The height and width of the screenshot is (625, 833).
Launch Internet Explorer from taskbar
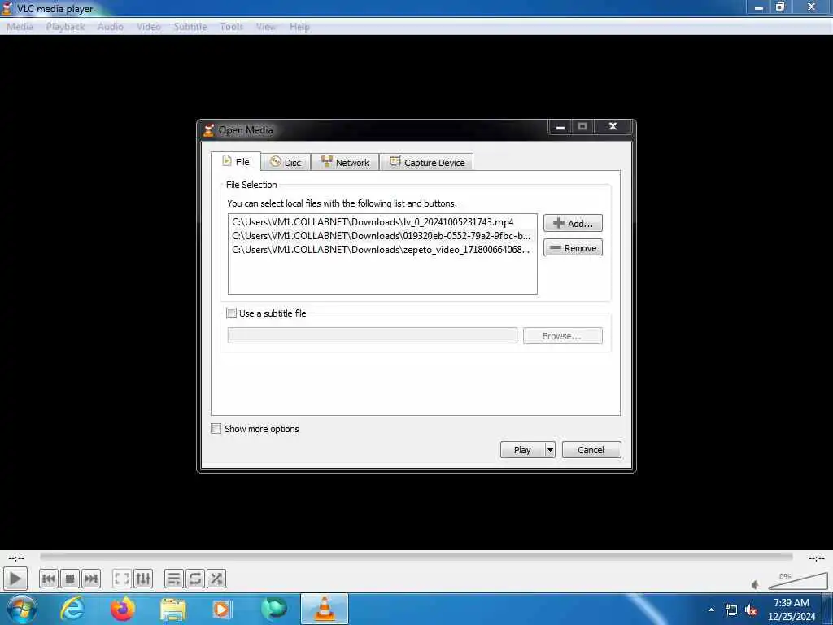click(72, 609)
